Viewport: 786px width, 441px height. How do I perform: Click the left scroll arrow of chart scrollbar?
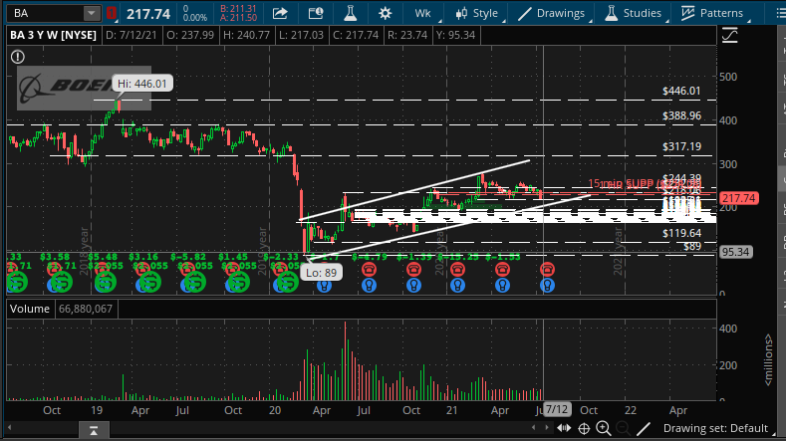10,427
